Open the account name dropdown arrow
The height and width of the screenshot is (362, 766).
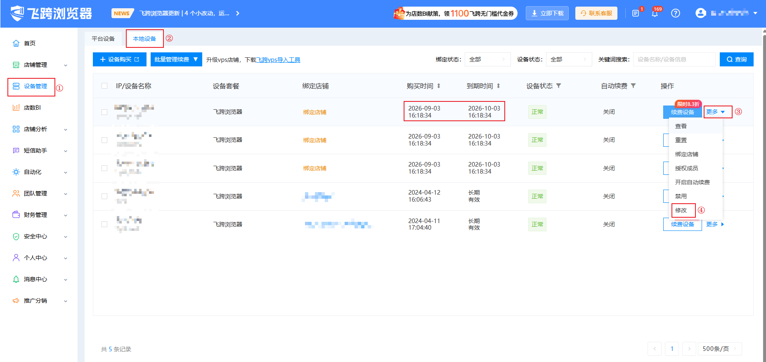point(755,13)
